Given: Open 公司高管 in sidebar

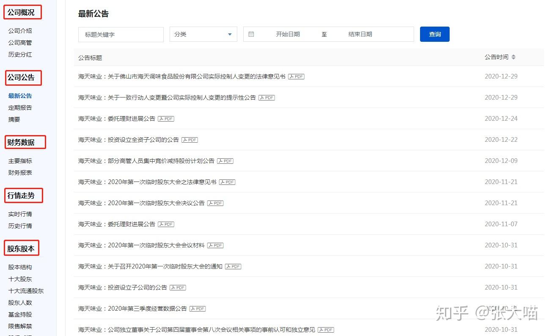Looking at the screenshot, I should pos(20,43).
